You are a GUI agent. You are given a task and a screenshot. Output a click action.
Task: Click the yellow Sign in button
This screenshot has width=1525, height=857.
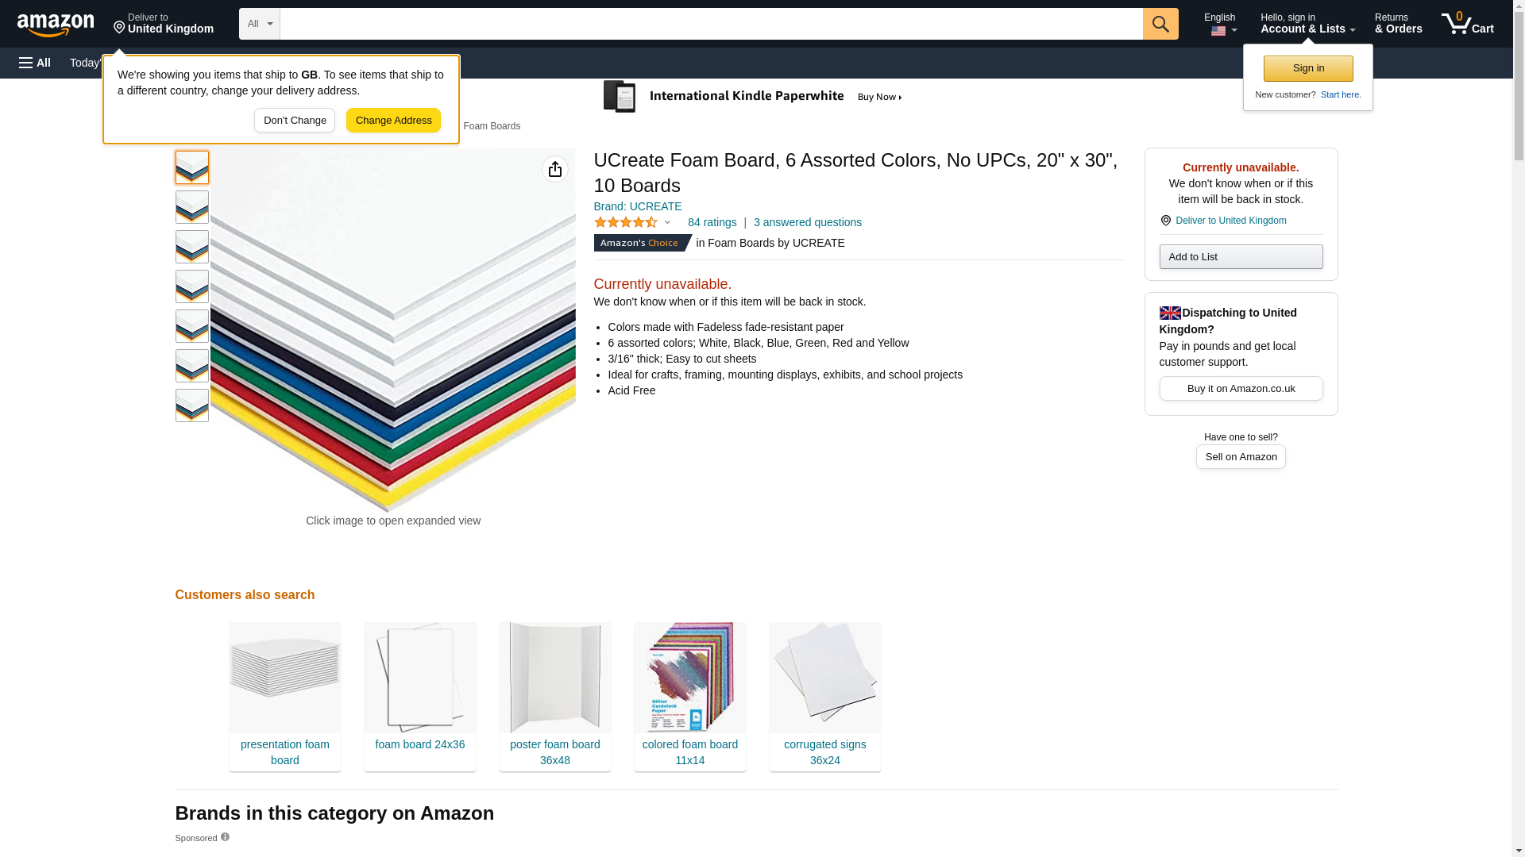[x=1307, y=68]
